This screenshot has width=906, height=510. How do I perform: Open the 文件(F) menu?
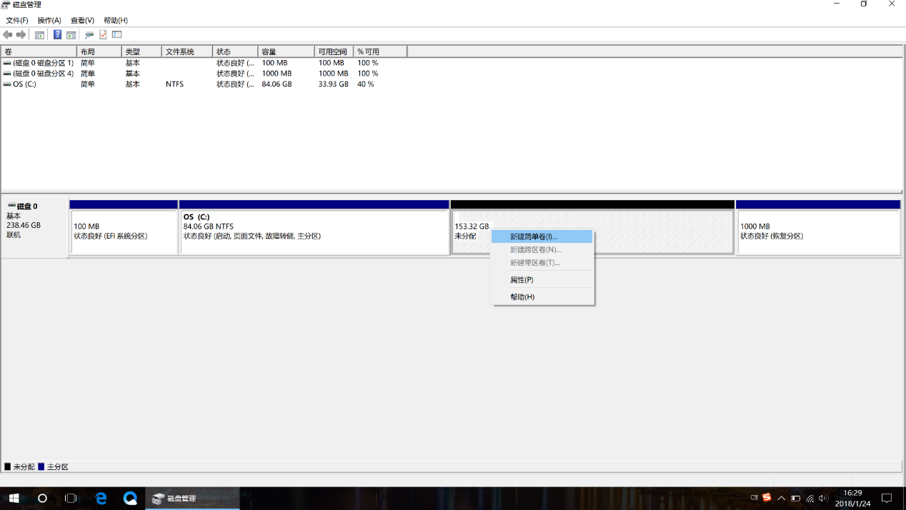[x=17, y=21]
